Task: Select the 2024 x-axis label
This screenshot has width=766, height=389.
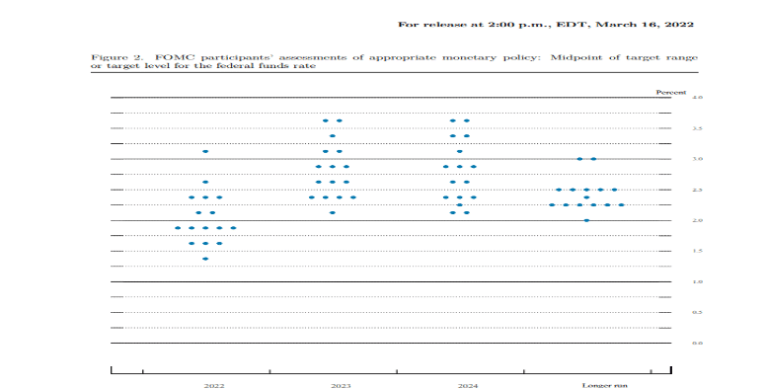Action: click(x=468, y=386)
